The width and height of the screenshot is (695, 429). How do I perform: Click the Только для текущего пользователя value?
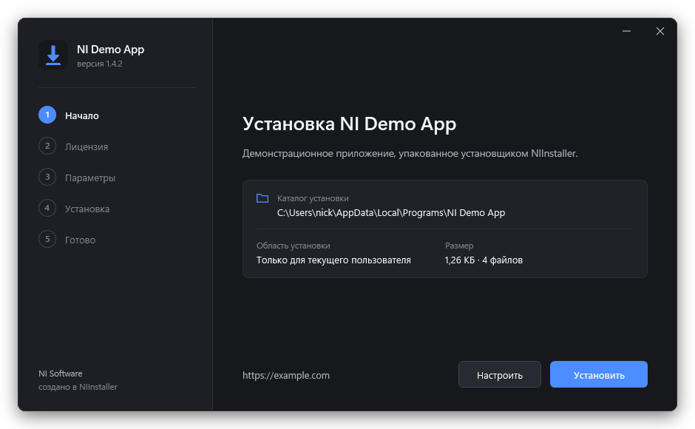333,260
